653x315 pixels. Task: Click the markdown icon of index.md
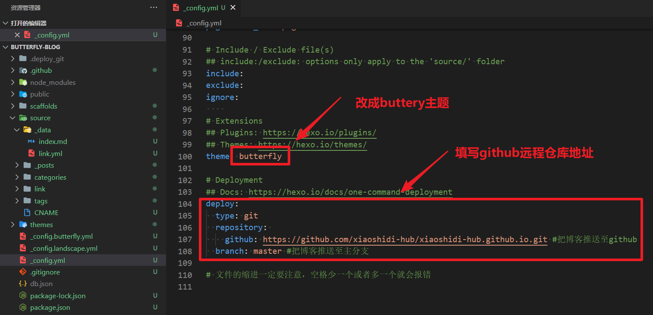[x=31, y=141]
